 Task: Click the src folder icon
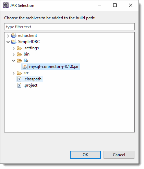point(19,73)
